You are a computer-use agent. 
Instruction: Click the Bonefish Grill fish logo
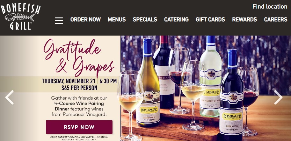[x=20, y=17]
